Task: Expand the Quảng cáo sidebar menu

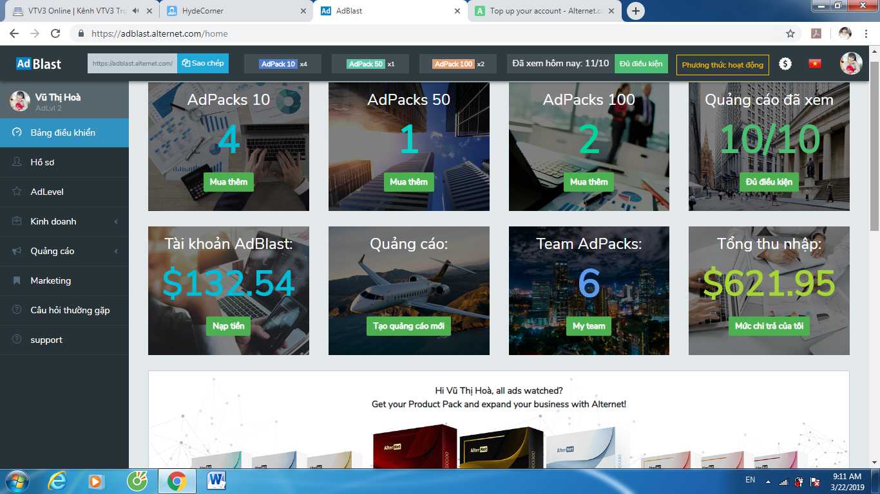Action: [64, 251]
